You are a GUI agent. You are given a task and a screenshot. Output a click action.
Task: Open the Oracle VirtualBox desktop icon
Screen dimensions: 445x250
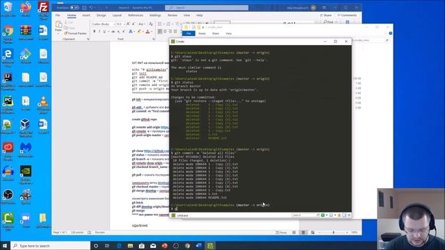click(26, 128)
